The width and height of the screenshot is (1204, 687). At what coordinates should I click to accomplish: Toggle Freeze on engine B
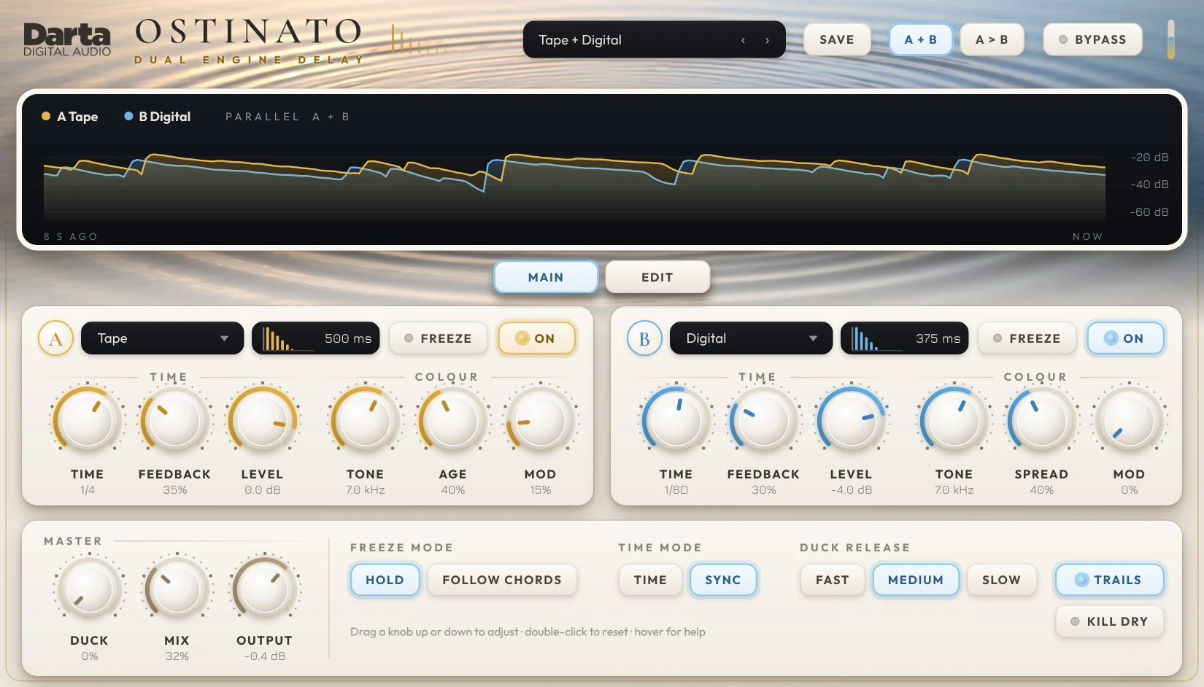point(1027,338)
